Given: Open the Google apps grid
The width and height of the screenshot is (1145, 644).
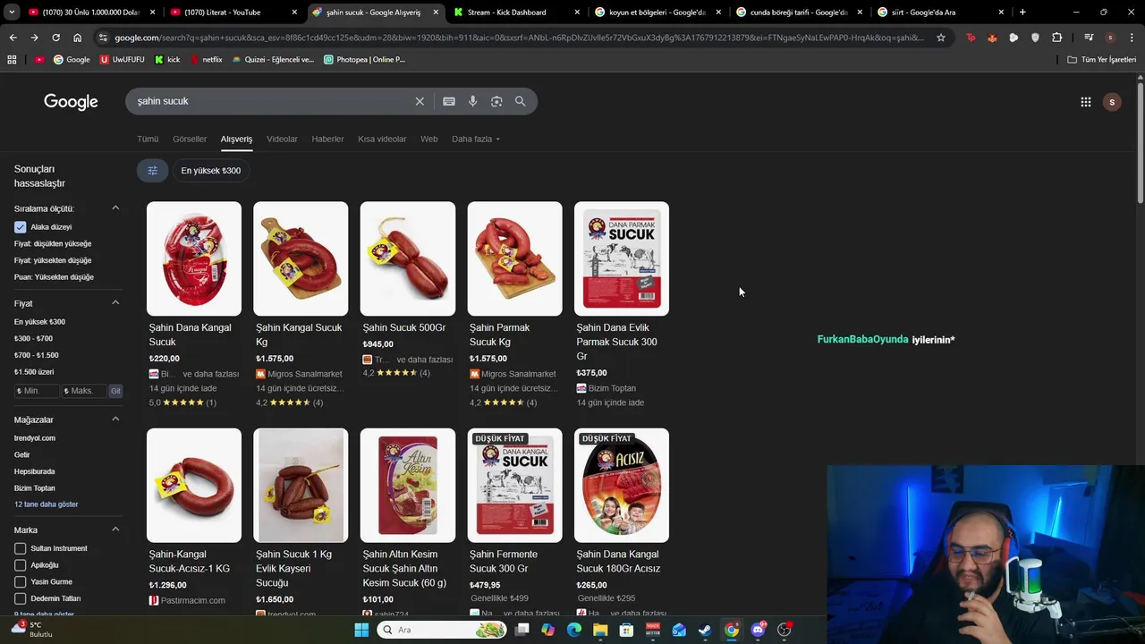Looking at the screenshot, I should tap(1085, 102).
